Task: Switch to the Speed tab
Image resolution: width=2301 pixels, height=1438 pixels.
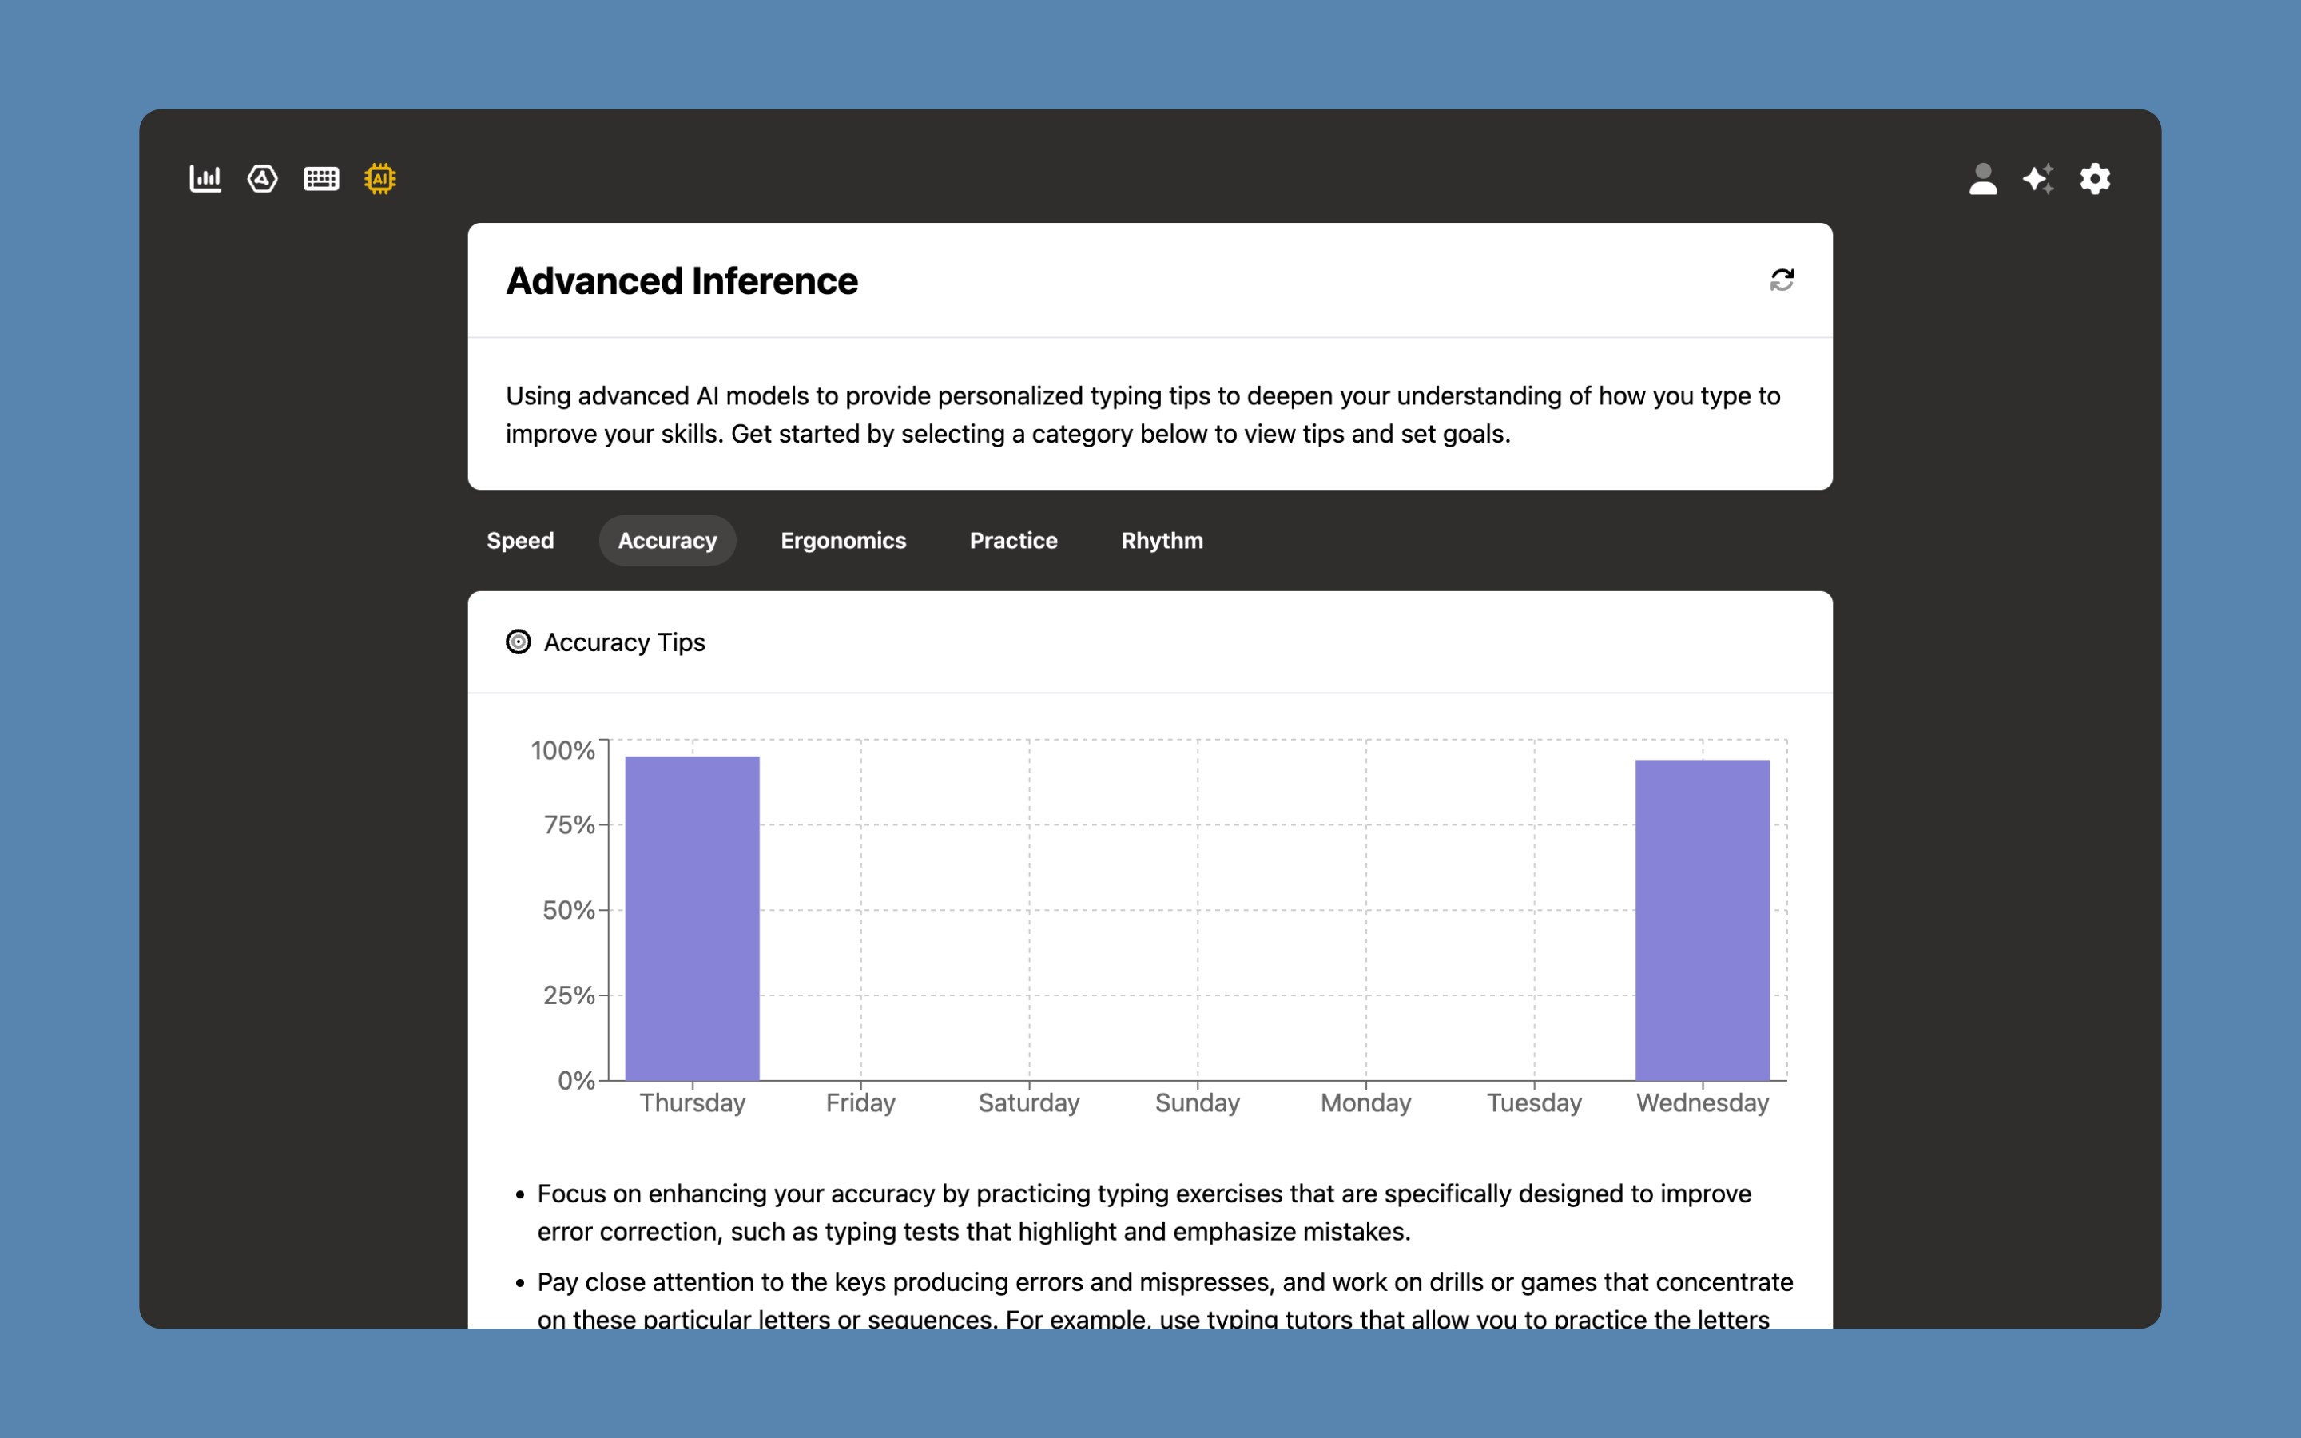Action: coord(520,540)
